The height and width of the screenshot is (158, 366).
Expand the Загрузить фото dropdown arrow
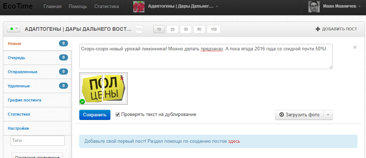pyautogui.click(x=328, y=115)
